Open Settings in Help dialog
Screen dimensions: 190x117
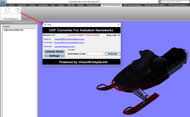coord(54,56)
